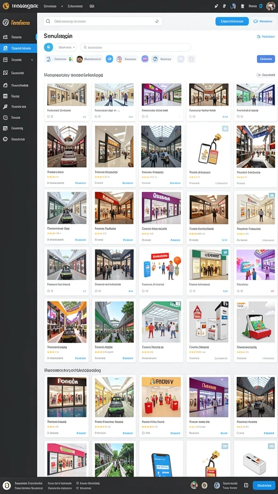
Task: Click the round white icon at bottom-left of the footer
Action: [7, 485]
